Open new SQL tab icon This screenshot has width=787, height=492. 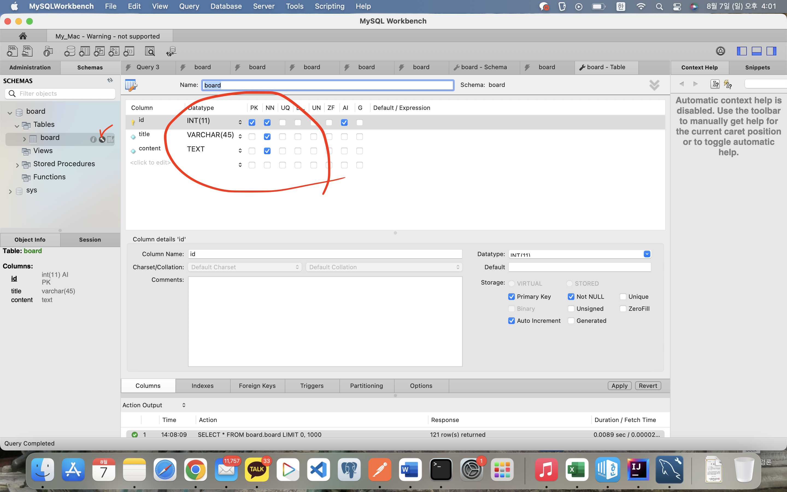(12, 51)
